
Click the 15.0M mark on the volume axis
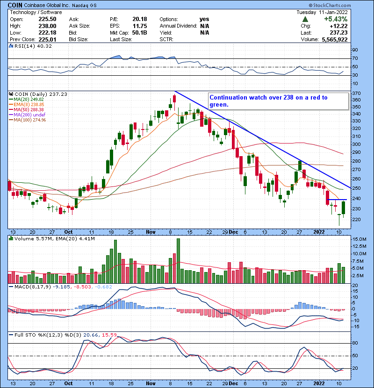tap(360, 239)
